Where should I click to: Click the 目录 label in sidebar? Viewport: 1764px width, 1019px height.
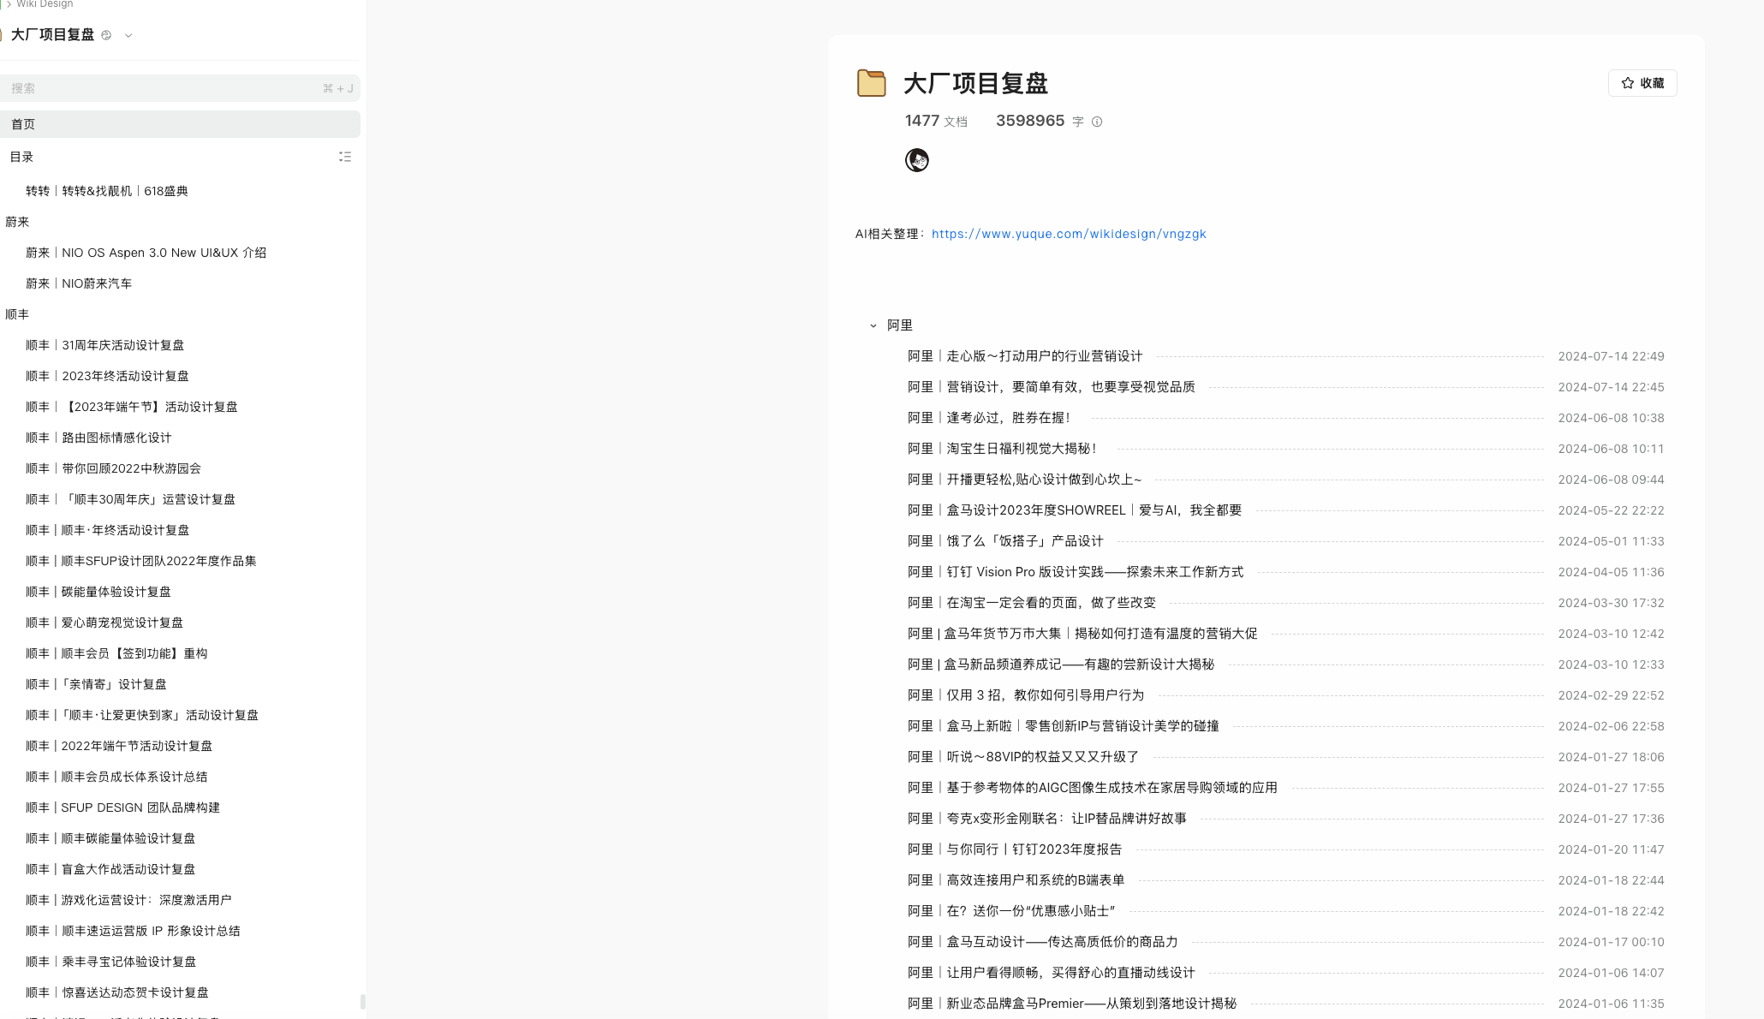[21, 157]
